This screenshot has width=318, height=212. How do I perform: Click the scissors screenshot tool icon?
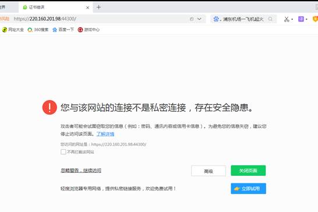pos(287,19)
